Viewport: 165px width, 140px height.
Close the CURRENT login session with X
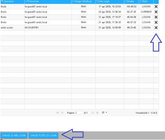coord(156,12)
